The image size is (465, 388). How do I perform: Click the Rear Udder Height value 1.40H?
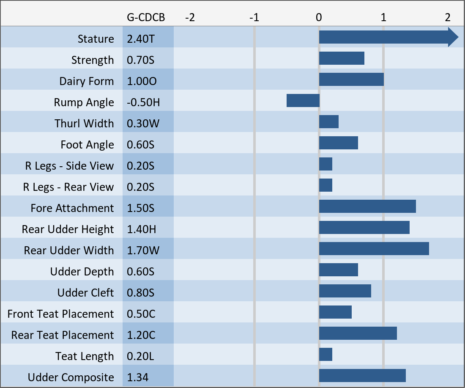142,229
